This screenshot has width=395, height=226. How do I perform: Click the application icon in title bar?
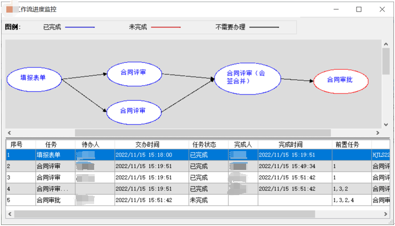tap(10, 9)
